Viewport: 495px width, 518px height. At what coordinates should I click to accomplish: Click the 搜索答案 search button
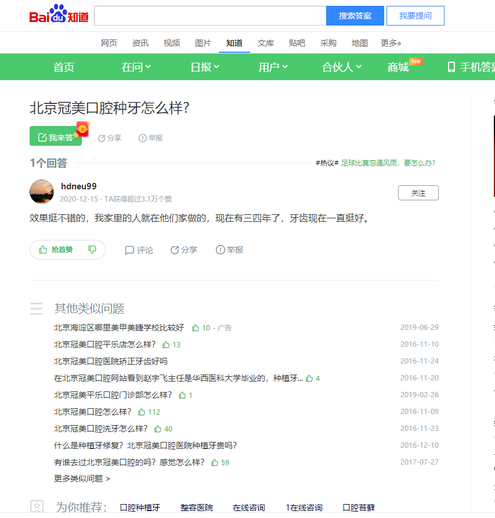coord(355,16)
